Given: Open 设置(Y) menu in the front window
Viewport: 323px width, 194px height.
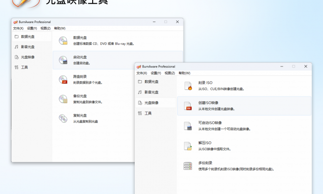Looking at the screenshot, I should click(x=156, y=73).
